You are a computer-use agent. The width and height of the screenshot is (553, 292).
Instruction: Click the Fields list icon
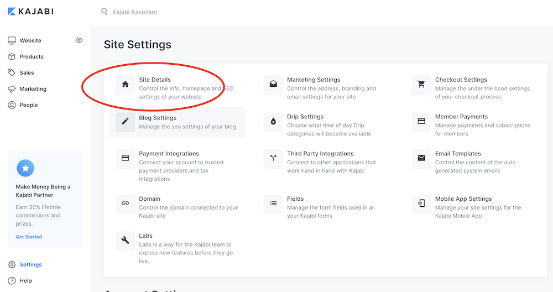[x=273, y=204]
